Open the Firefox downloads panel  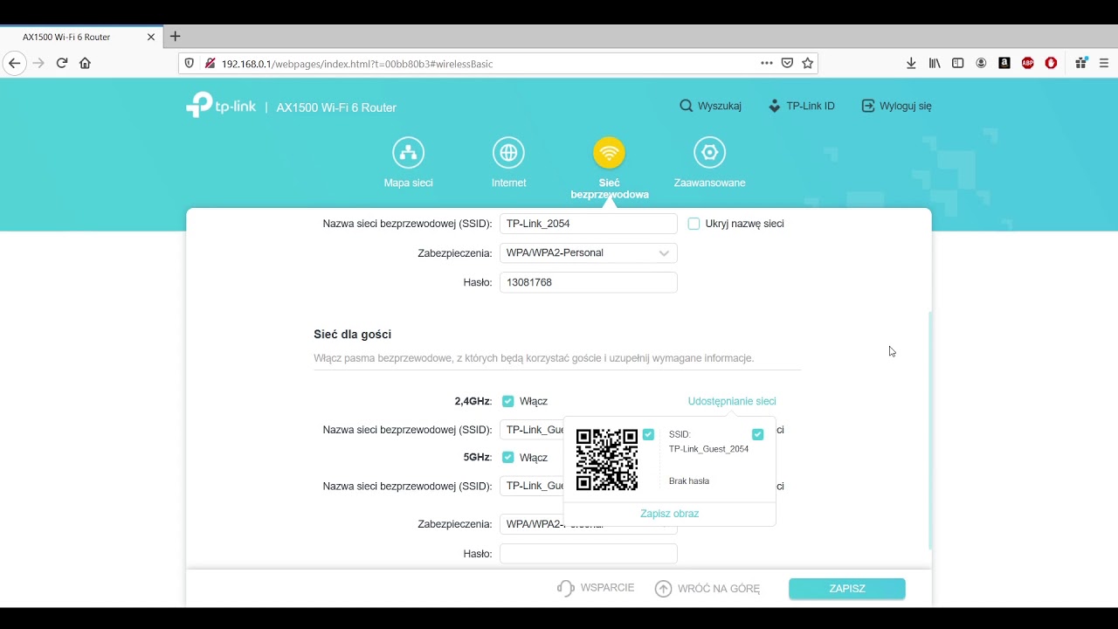(911, 63)
